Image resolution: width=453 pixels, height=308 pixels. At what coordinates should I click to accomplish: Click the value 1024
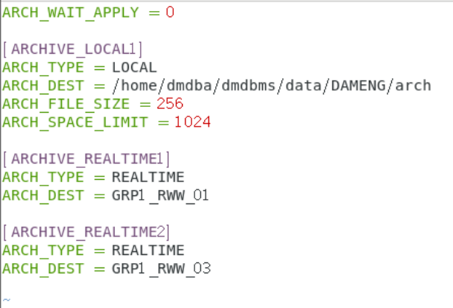pos(193,122)
